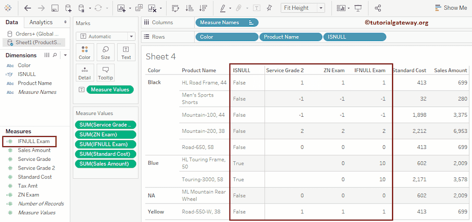Image resolution: width=472 pixels, height=222 pixels.
Task: Click the Color pill in Rows
Action: [x=227, y=37]
